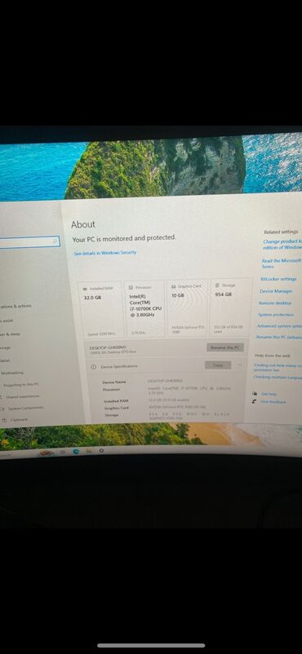Screen dimensions: 302x654
Task: Click the Storage card icon
Action: click(217, 285)
